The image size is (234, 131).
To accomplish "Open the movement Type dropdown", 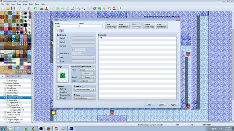I will [x=87, y=70].
